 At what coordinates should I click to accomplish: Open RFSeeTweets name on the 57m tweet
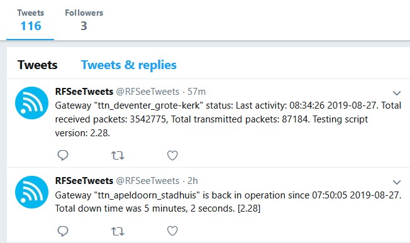[x=84, y=92]
